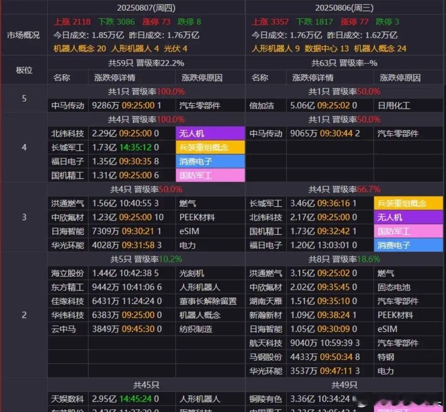Click the 下跌 3086 count

[117, 22]
